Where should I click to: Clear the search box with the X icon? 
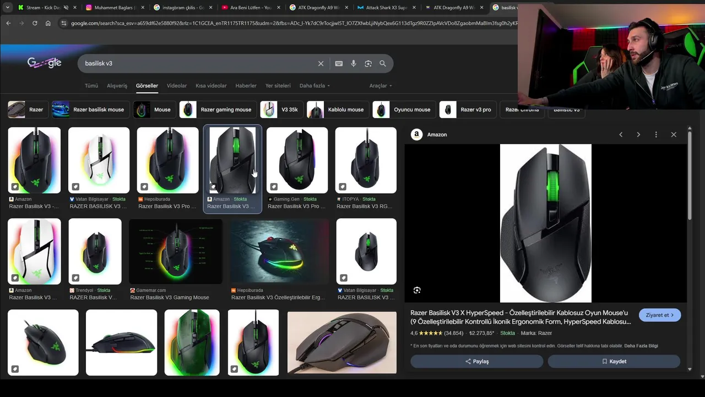pyautogui.click(x=321, y=63)
